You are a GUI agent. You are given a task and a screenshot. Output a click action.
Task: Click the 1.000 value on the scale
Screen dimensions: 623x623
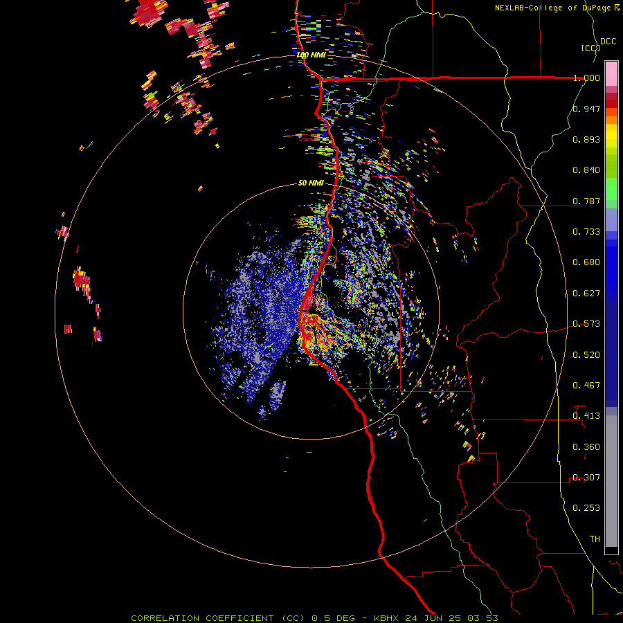tap(586, 78)
